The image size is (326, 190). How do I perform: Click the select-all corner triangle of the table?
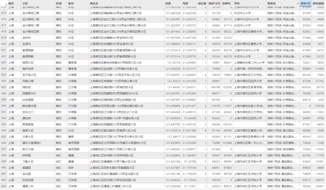click(5, 4)
